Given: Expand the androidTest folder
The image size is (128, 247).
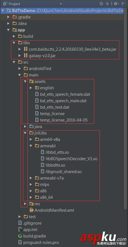Looking at the screenshot, I should click(20, 69).
